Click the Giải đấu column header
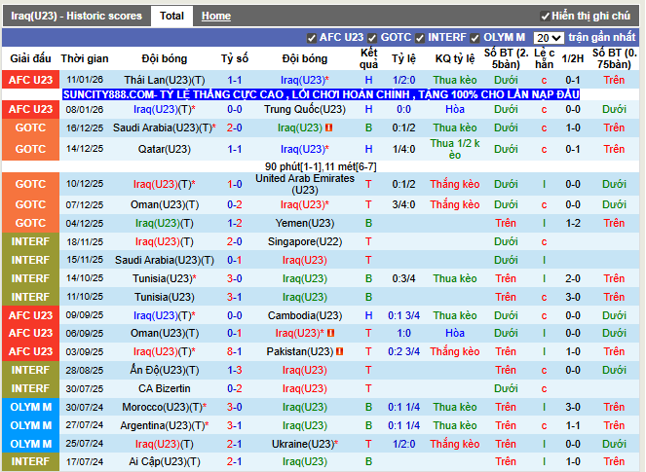 (x=30, y=58)
